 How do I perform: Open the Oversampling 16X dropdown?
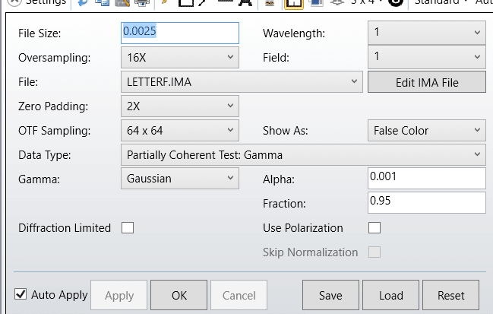click(179, 58)
